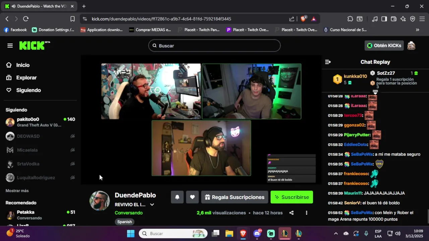The height and width of the screenshot is (241, 429).
Task: Open Micaelala offline channel
Action: [x=40, y=150]
